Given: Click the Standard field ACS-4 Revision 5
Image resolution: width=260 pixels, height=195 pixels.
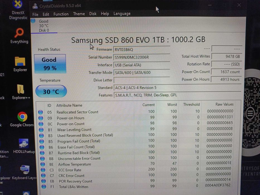Looking at the screenshot, I should point(178,87).
